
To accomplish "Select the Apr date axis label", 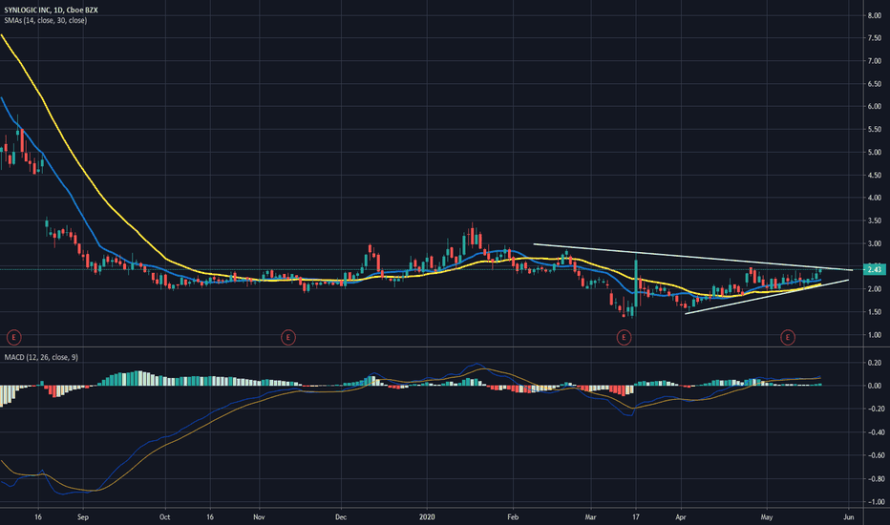I will pos(681,517).
